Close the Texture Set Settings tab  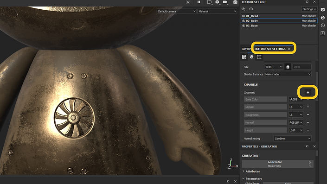click(x=289, y=49)
